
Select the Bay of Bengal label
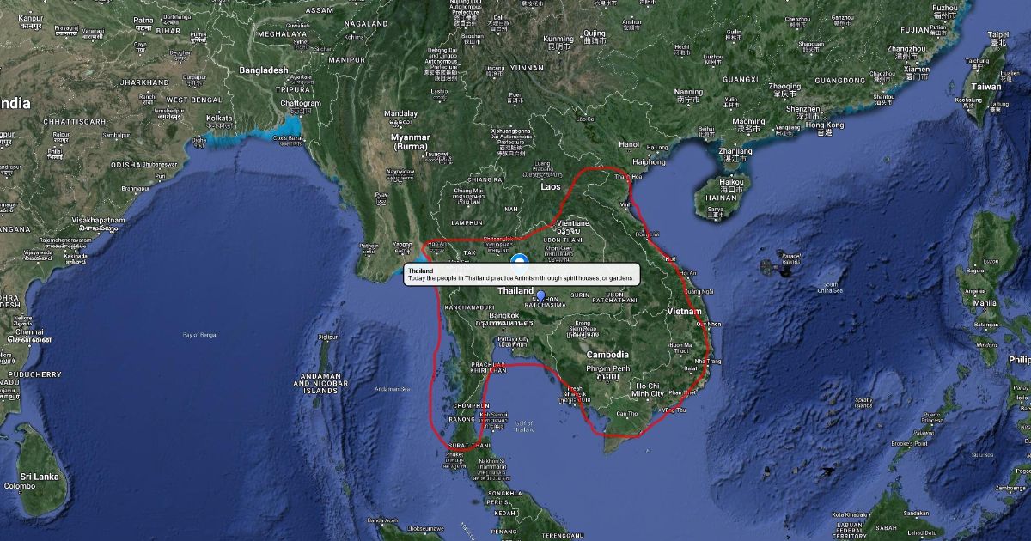tap(200, 334)
